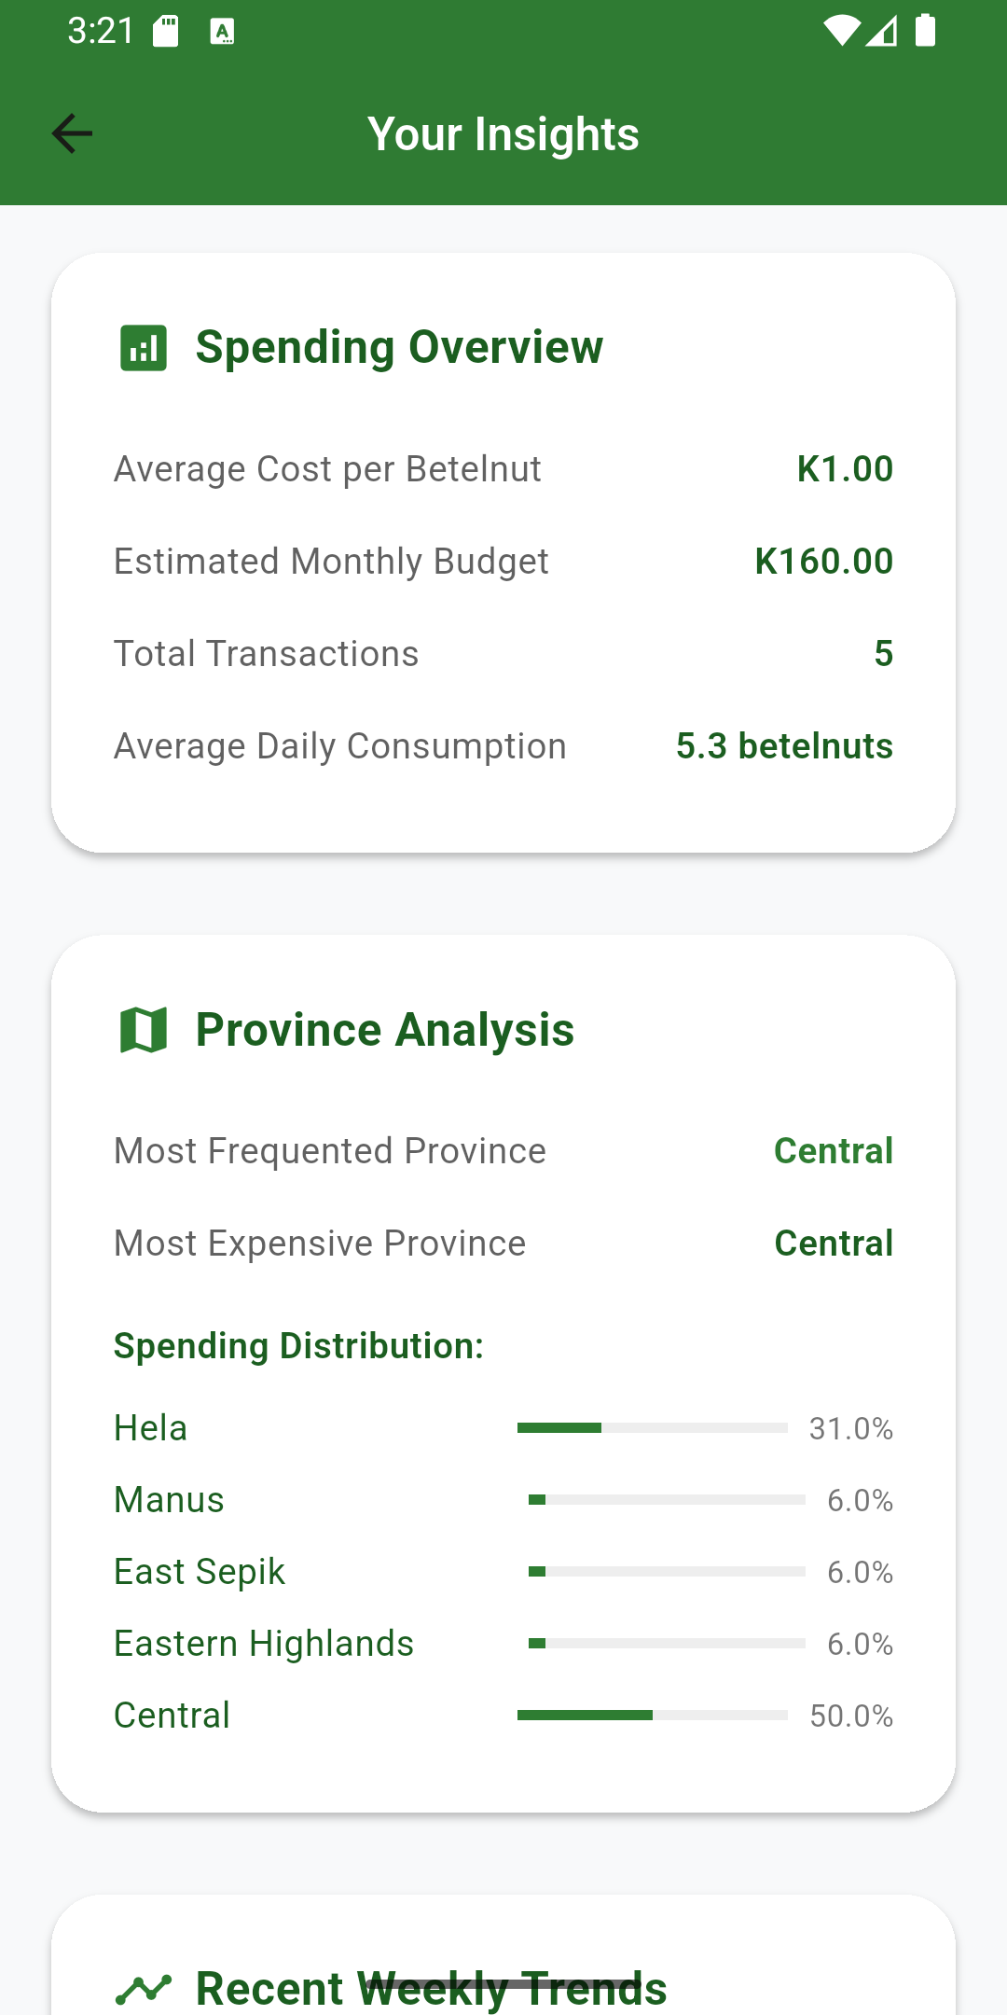Tap the SD card status bar icon
Viewport: 1007px width, 2015px height.
click(x=166, y=31)
